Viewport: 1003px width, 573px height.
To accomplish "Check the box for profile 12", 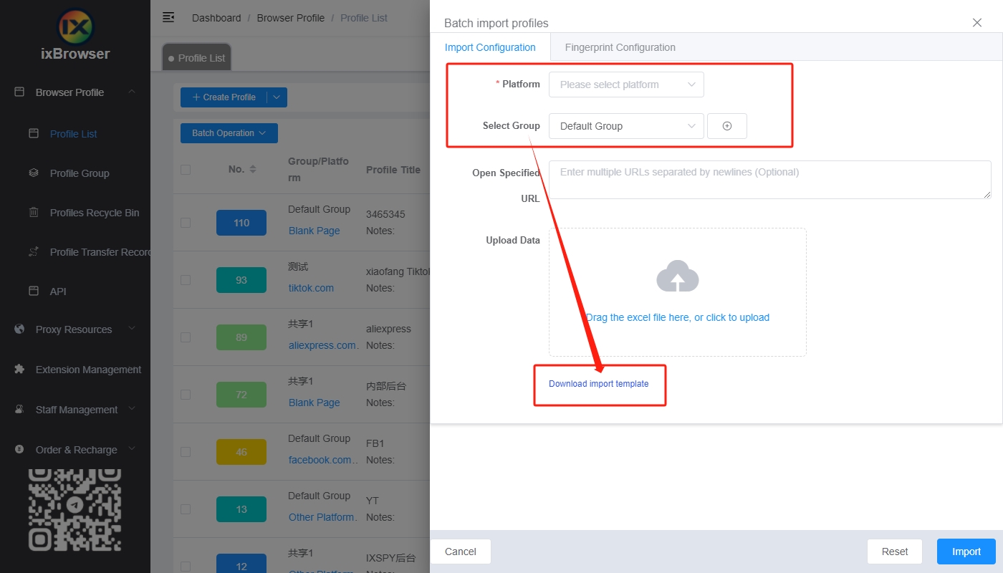I will coord(186,567).
